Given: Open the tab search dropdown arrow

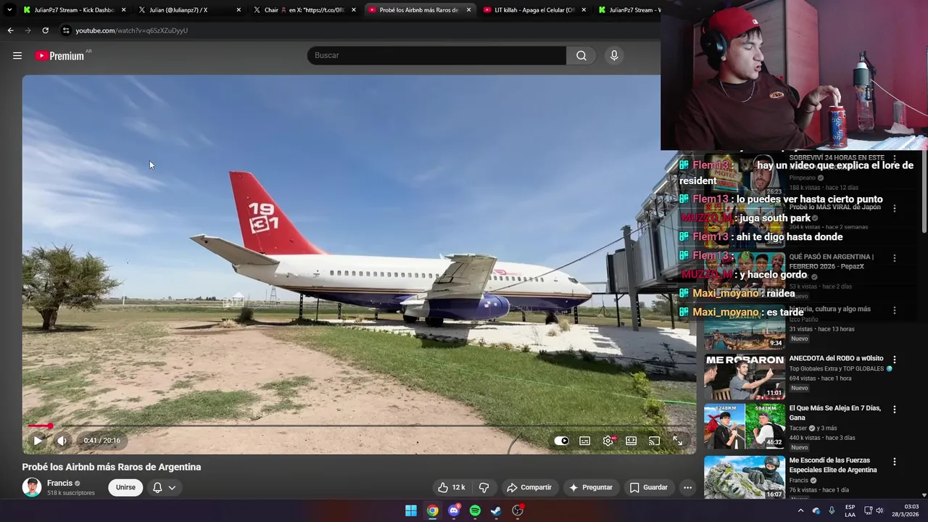Looking at the screenshot, I should (x=9, y=10).
